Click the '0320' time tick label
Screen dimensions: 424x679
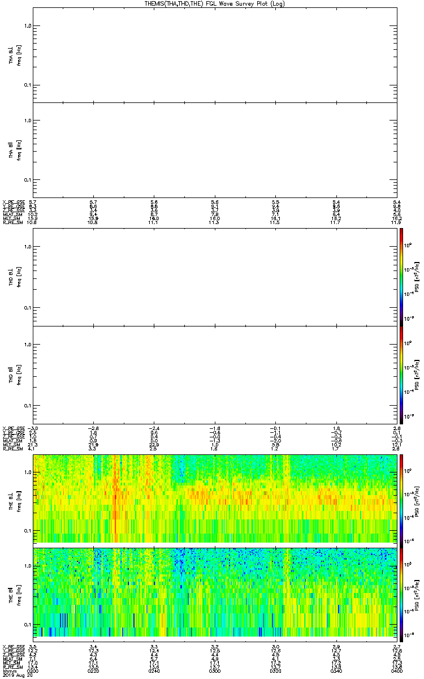[x=275, y=670]
